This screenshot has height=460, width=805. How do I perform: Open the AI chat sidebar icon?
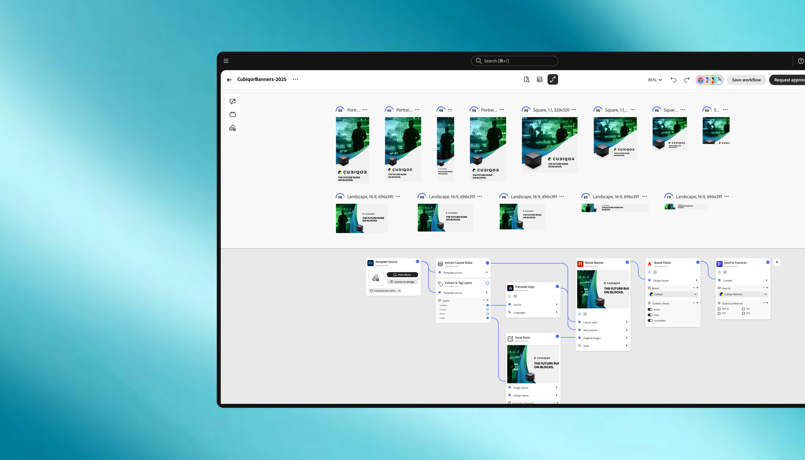233,101
